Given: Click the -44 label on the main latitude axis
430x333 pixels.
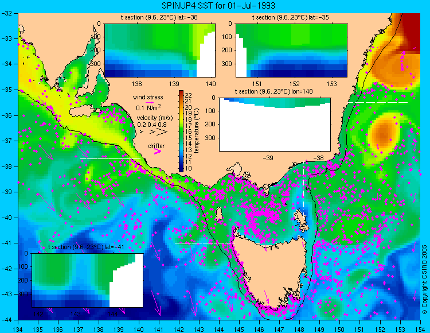Looking at the screenshot, I should coord(6,320).
